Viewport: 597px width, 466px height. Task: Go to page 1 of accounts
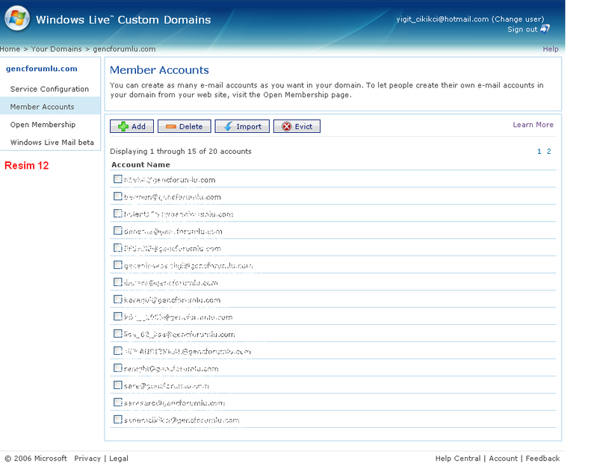pos(539,152)
